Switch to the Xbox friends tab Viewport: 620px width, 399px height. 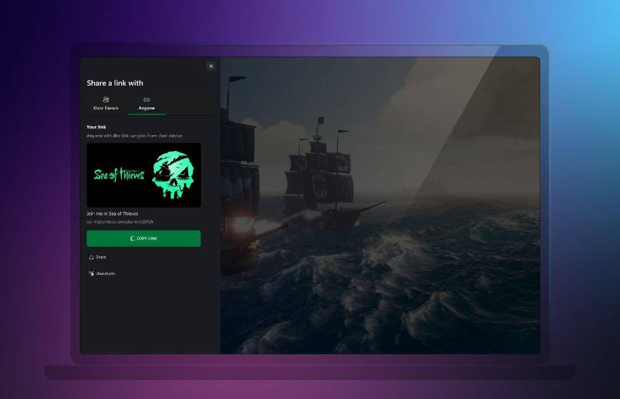pos(106,107)
